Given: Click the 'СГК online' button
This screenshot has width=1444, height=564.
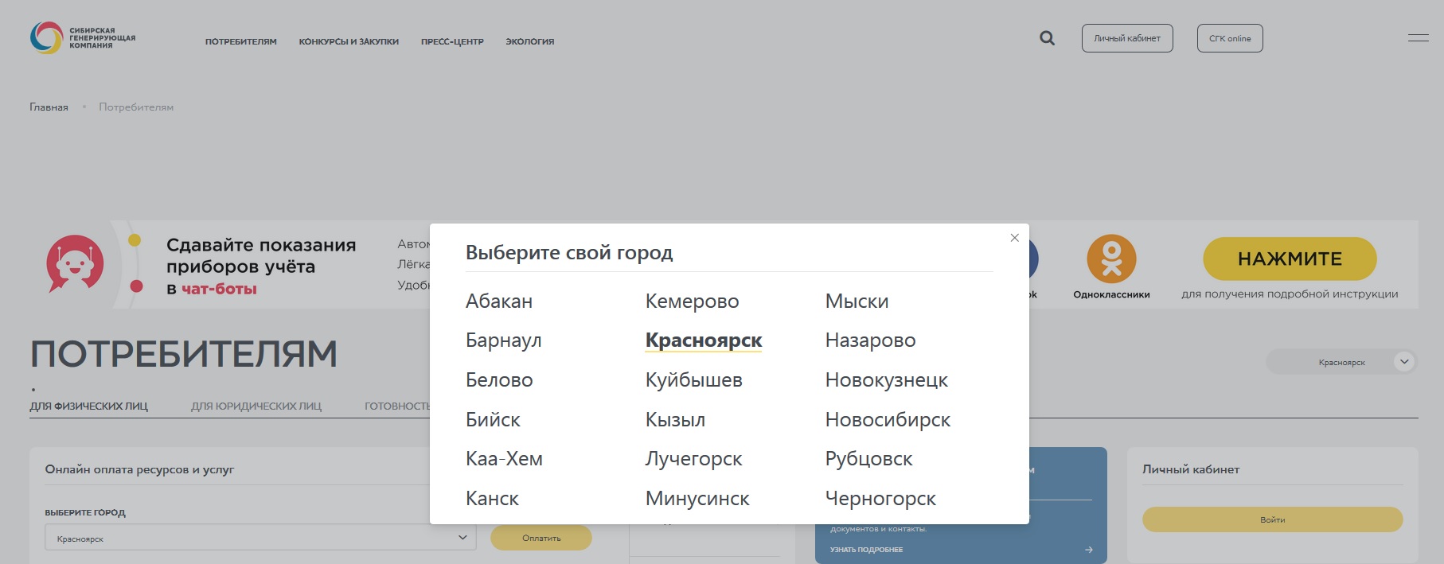Looking at the screenshot, I should pyautogui.click(x=1229, y=38).
